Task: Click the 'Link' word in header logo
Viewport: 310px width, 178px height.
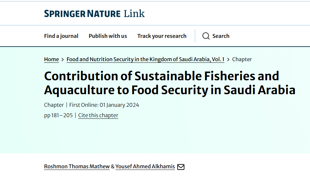Action: tap(134, 14)
